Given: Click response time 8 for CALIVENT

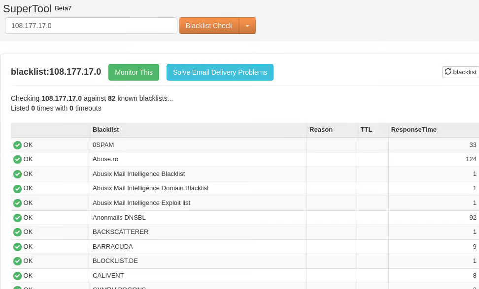Looking at the screenshot, I should [475, 276].
